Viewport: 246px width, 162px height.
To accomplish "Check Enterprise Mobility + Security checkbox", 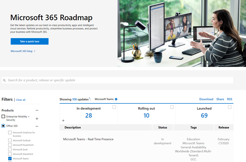I will pos(3,116).
